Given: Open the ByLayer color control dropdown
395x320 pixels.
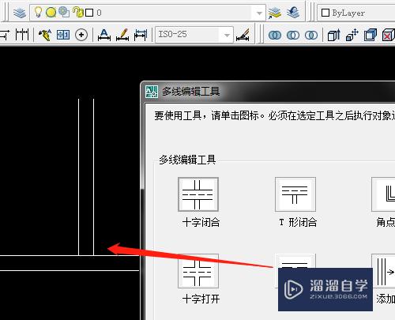Looking at the screenshot, I should tap(355, 13).
